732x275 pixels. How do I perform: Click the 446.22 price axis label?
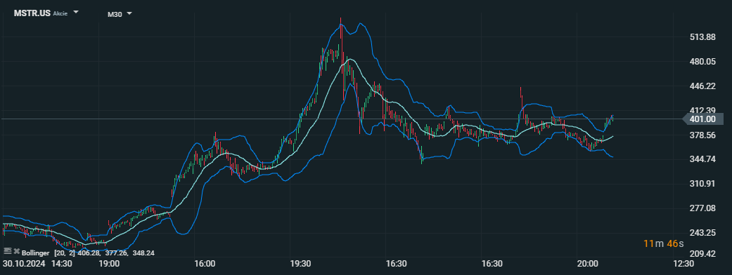pyautogui.click(x=702, y=86)
